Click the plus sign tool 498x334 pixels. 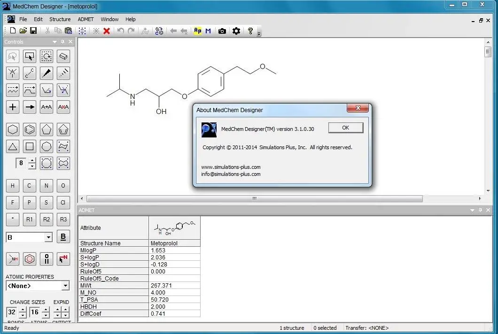click(x=13, y=107)
